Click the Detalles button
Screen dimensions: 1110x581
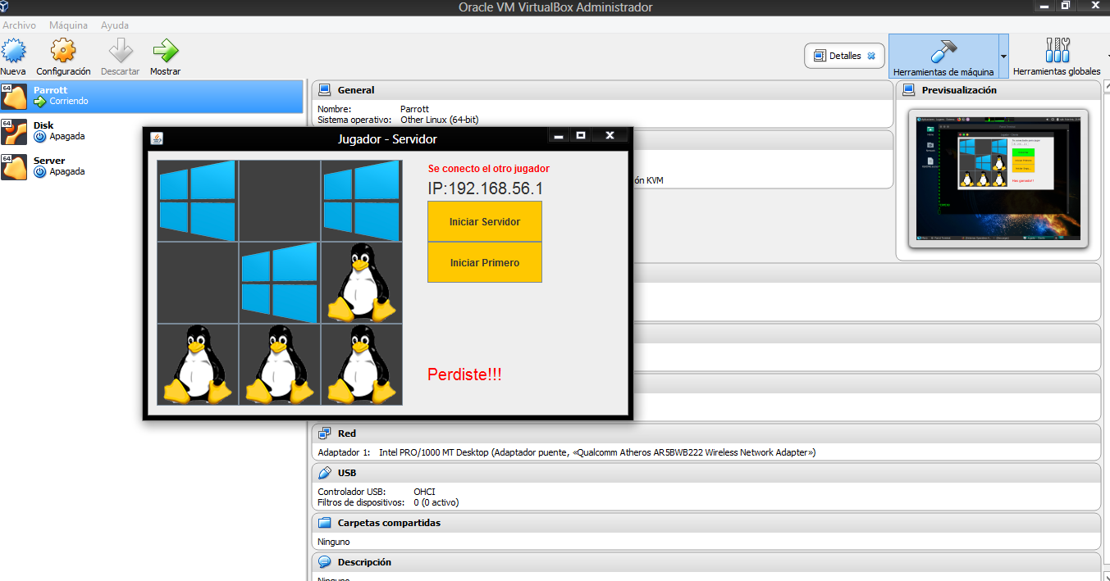(844, 56)
